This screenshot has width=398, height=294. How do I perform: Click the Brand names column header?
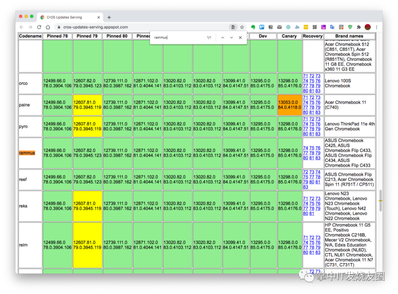349,36
